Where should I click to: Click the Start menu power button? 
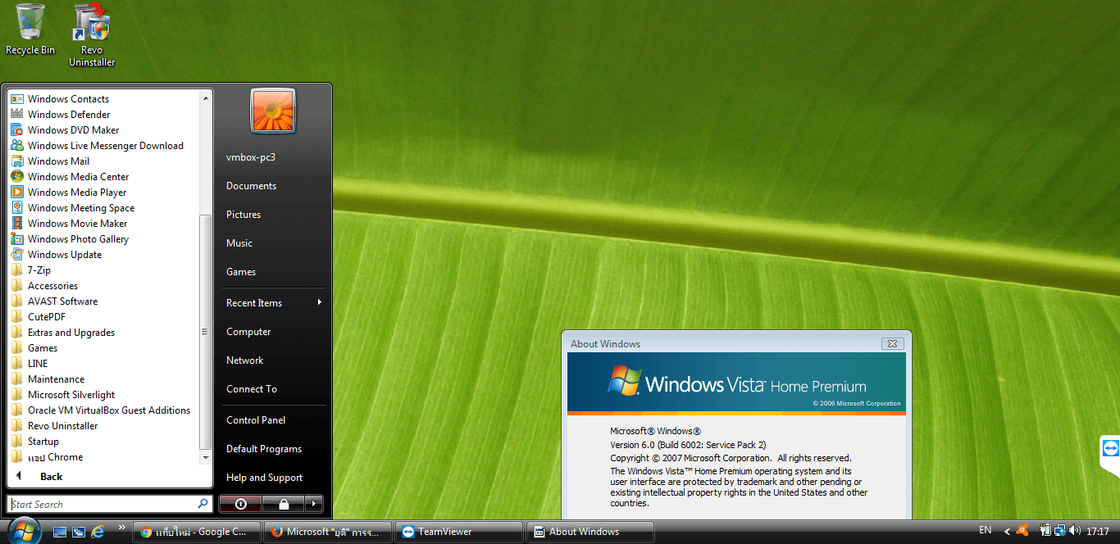click(241, 503)
